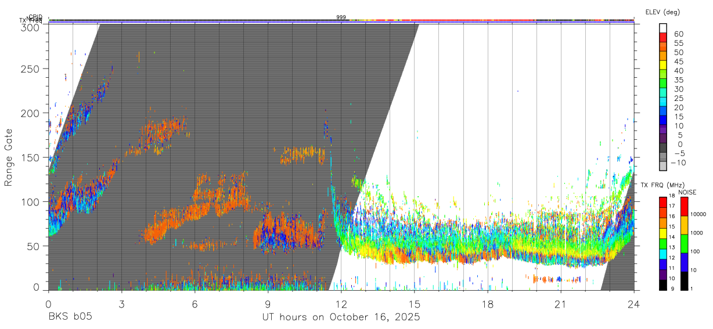
Task: Click the "12" tick on the UT hours axis
Action: coord(341,304)
